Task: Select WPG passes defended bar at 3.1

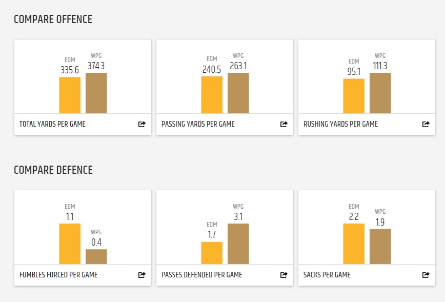Action: pyautogui.click(x=238, y=244)
